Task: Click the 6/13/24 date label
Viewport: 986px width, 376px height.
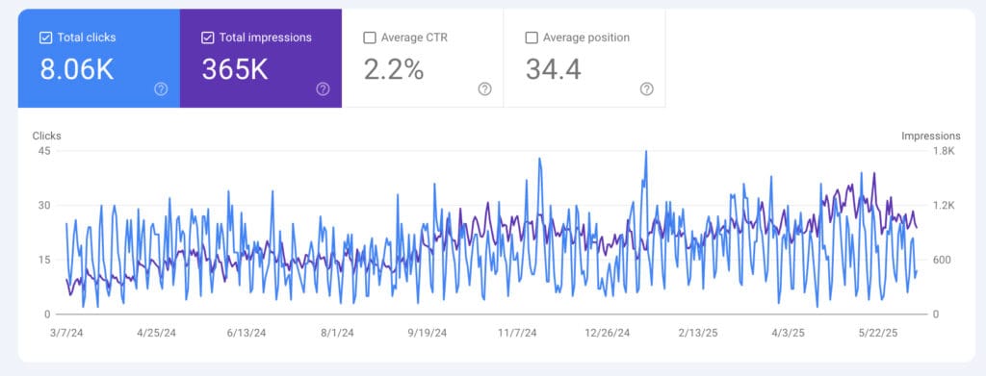Action: click(x=246, y=334)
